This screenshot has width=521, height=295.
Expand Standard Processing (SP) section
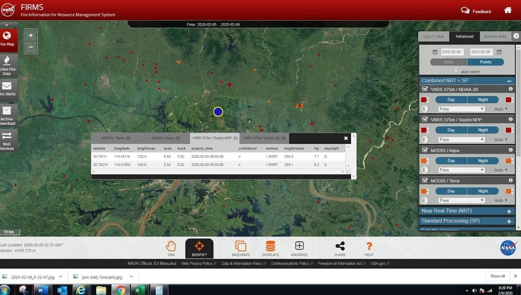[509, 221]
